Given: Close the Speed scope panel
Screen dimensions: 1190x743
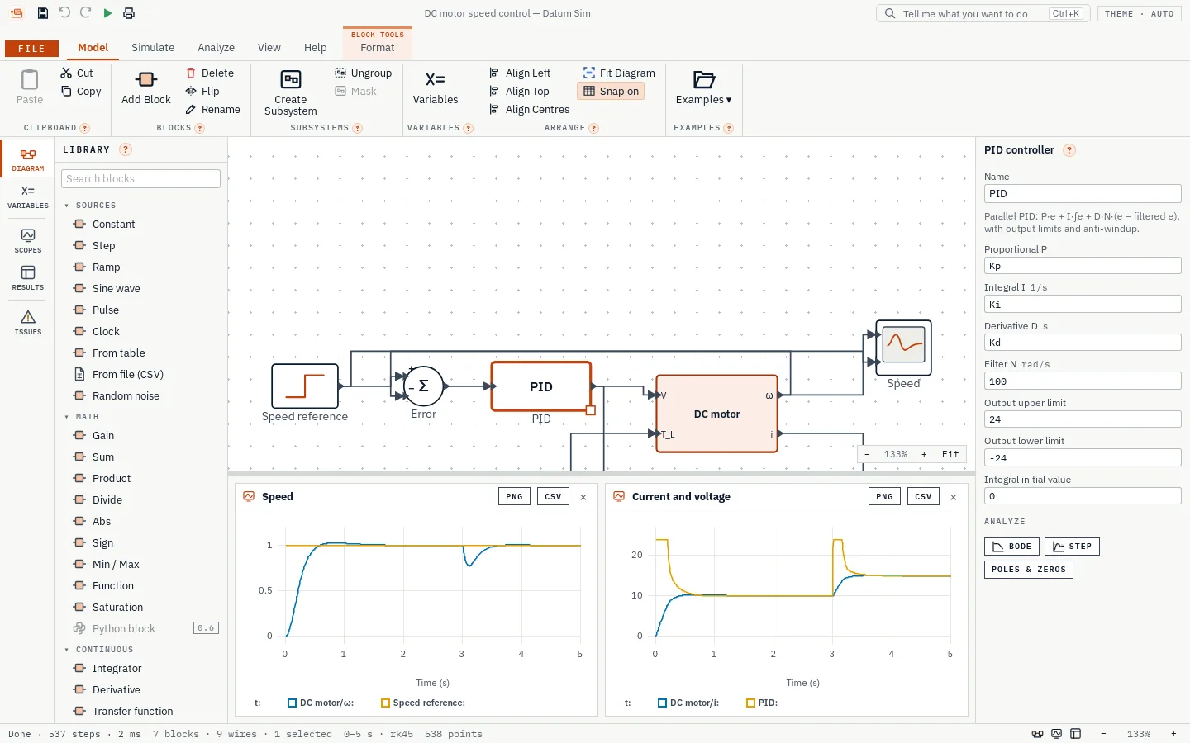Looking at the screenshot, I should tap(583, 497).
